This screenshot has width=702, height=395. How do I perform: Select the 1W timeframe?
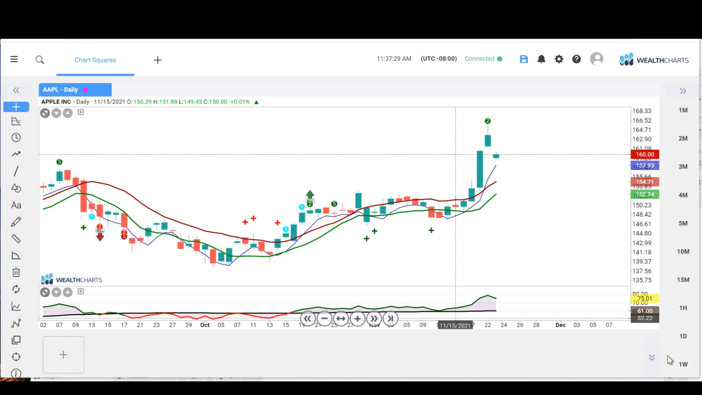tap(683, 364)
